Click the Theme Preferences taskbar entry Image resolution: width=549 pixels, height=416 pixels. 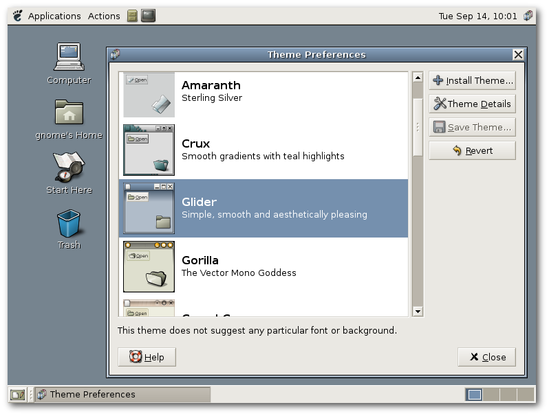122,394
